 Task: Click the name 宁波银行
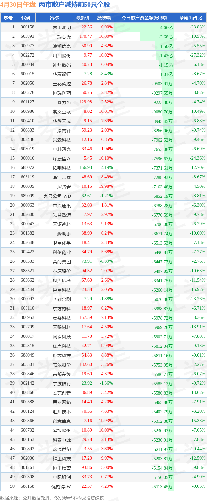tap(62, 383)
